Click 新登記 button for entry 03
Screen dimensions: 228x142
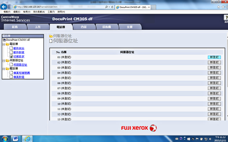(214, 68)
